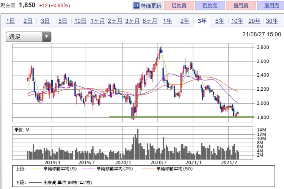The height and width of the screenshot is (189, 284).
Task: Click the current price value 1,850
Action: (x=27, y=5)
